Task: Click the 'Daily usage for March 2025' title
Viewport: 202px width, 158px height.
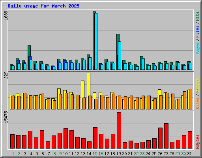Action: (x=43, y=6)
